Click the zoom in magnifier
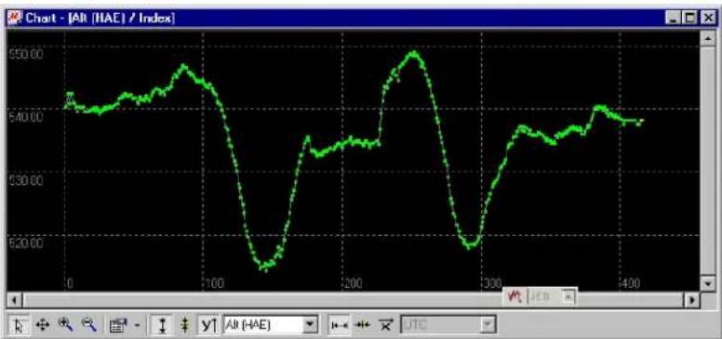722x339 pixels. point(65,325)
